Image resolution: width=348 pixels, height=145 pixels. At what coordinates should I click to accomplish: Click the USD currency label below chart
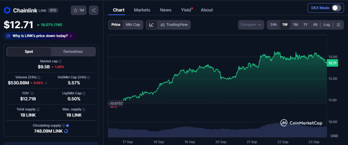click(x=334, y=136)
